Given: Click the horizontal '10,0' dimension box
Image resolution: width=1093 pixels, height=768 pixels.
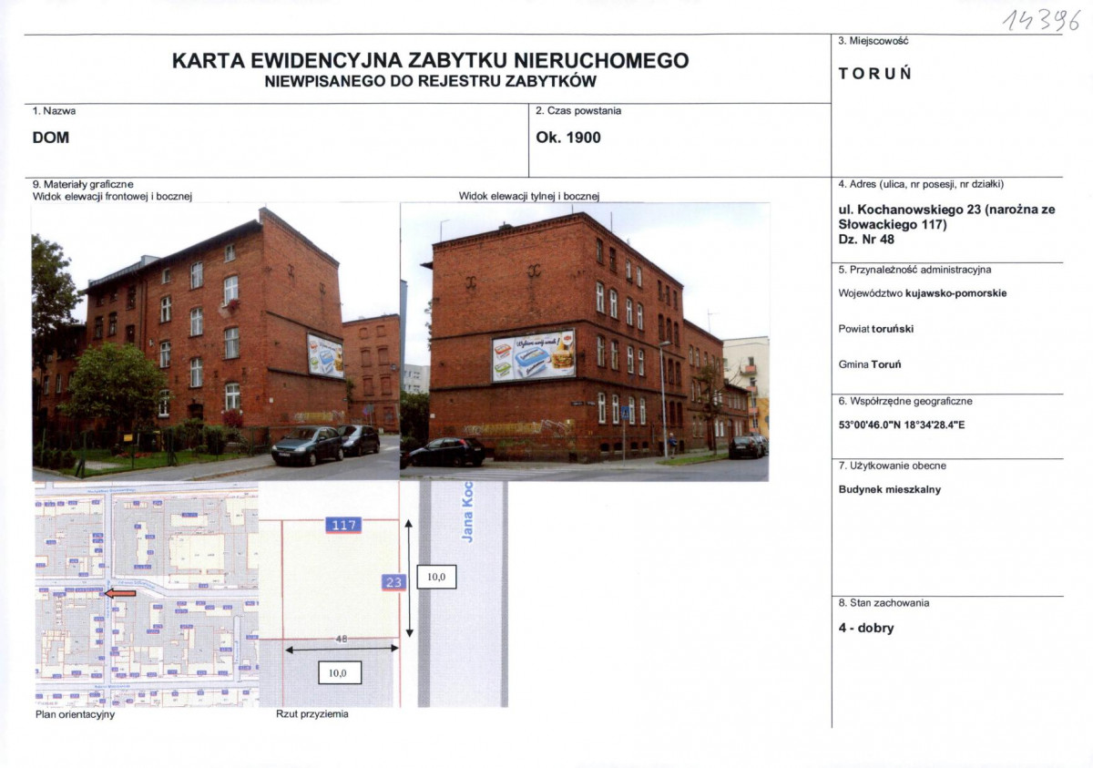Looking at the screenshot, I should click(x=339, y=673).
